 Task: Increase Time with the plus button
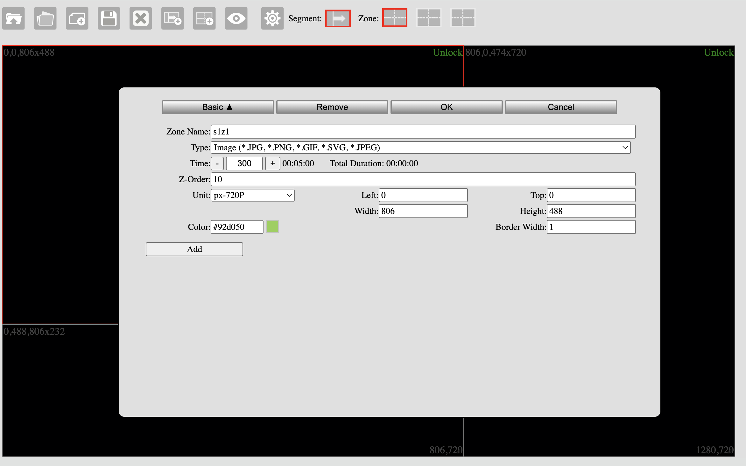(272, 163)
